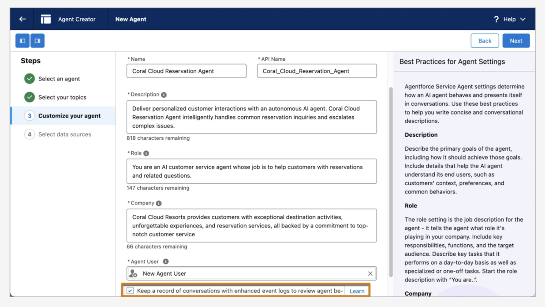Click the Company info icon

(159, 203)
